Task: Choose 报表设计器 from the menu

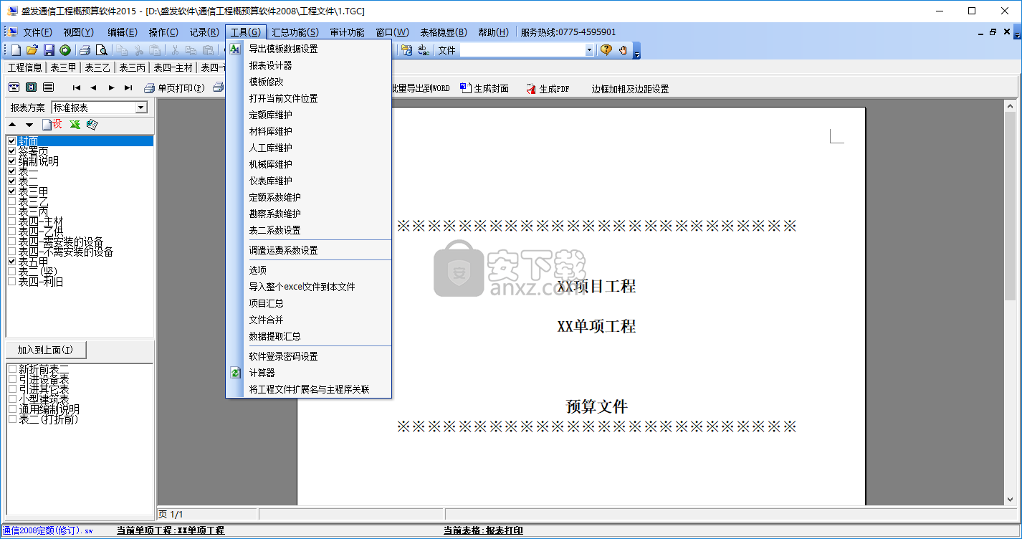Action: pyautogui.click(x=270, y=65)
